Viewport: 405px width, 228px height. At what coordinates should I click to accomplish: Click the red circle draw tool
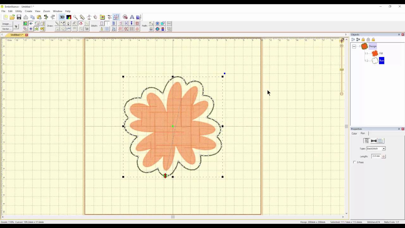point(81,23)
